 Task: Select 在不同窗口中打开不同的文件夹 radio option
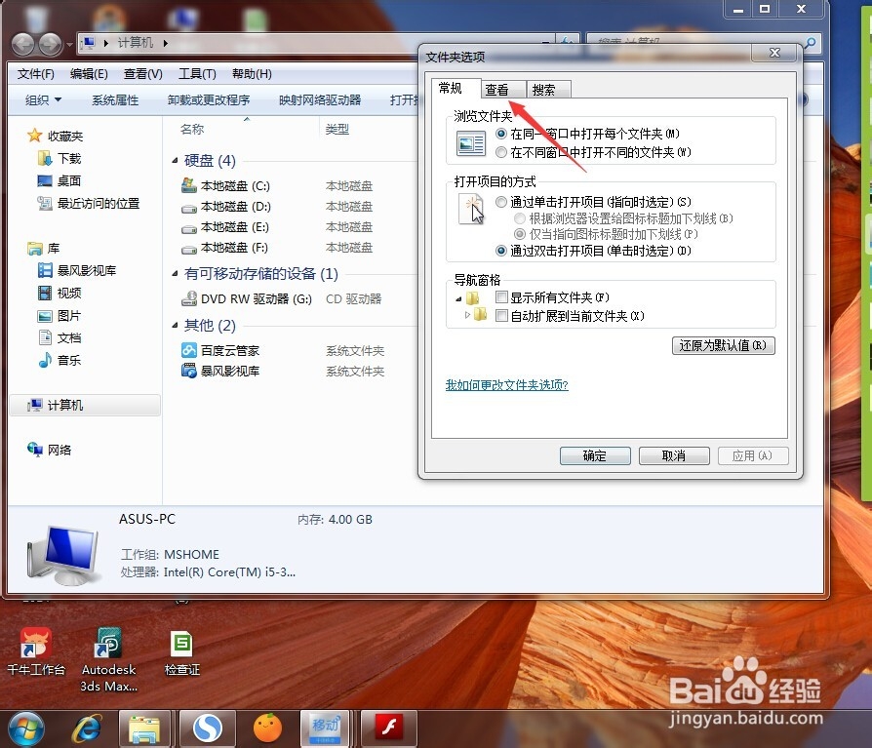point(501,152)
